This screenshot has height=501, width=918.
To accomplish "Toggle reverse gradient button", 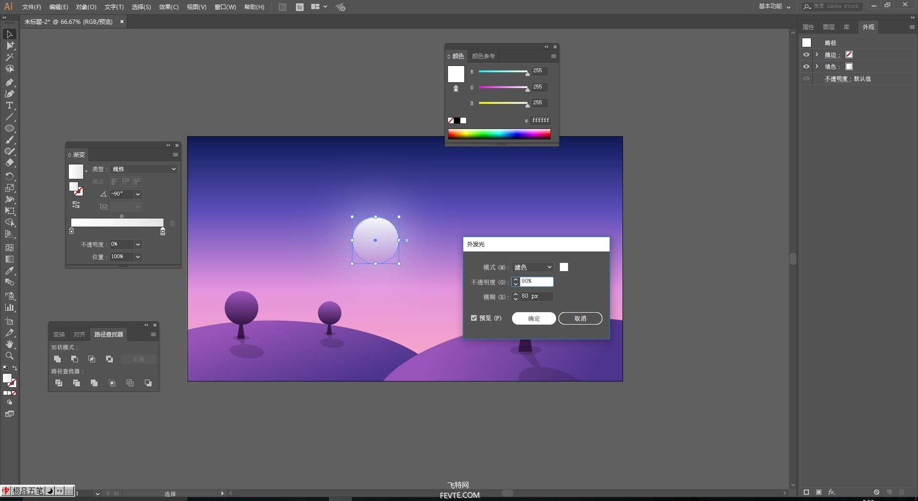I will (76, 205).
